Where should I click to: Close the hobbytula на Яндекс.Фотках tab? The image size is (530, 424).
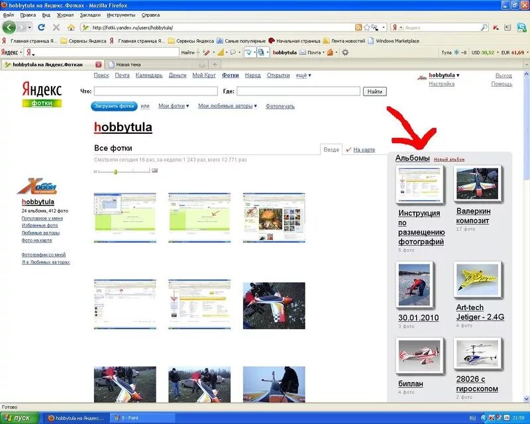tap(98, 64)
